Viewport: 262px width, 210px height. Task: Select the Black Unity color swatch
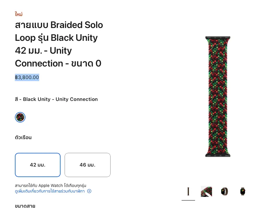(20, 117)
